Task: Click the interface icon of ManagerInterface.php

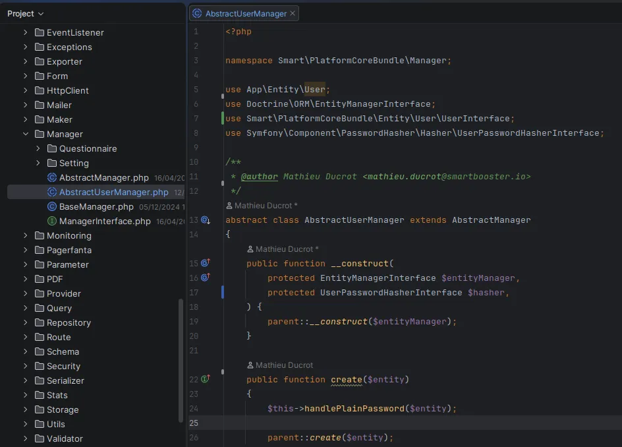Action: coord(52,221)
